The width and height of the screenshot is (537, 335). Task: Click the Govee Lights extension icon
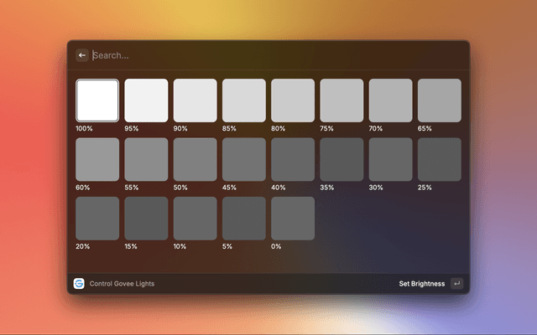coord(79,284)
